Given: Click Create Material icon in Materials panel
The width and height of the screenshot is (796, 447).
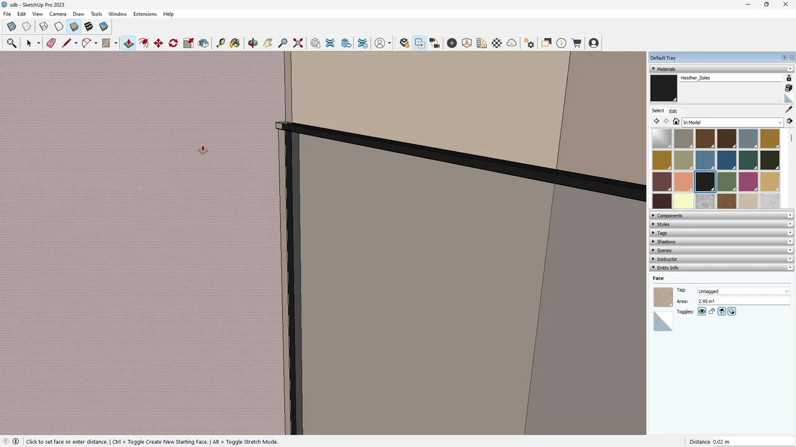Looking at the screenshot, I should pyautogui.click(x=789, y=88).
